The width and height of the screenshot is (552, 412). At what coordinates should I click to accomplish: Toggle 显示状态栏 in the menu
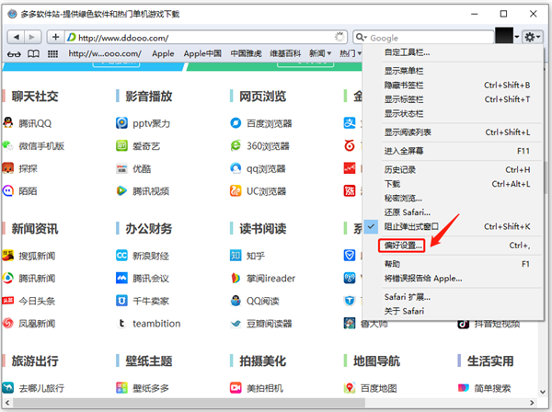coord(453,113)
